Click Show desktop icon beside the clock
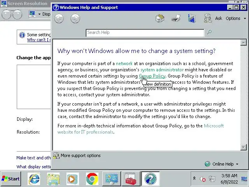The width and height of the screenshot is (249, 187). click(x=244, y=179)
